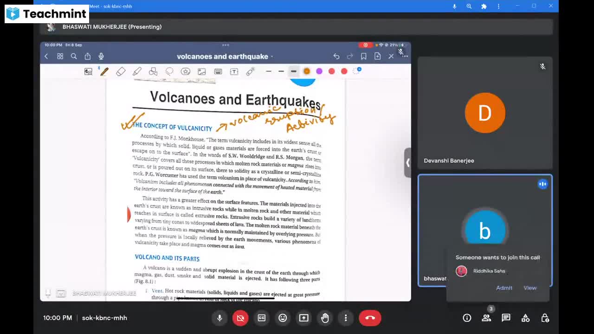The height and width of the screenshot is (334, 594).
Task: Select the eraser tool in notes toolbar
Action: point(121,71)
